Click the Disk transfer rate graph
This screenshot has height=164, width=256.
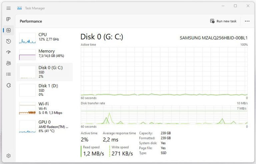(164, 115)
